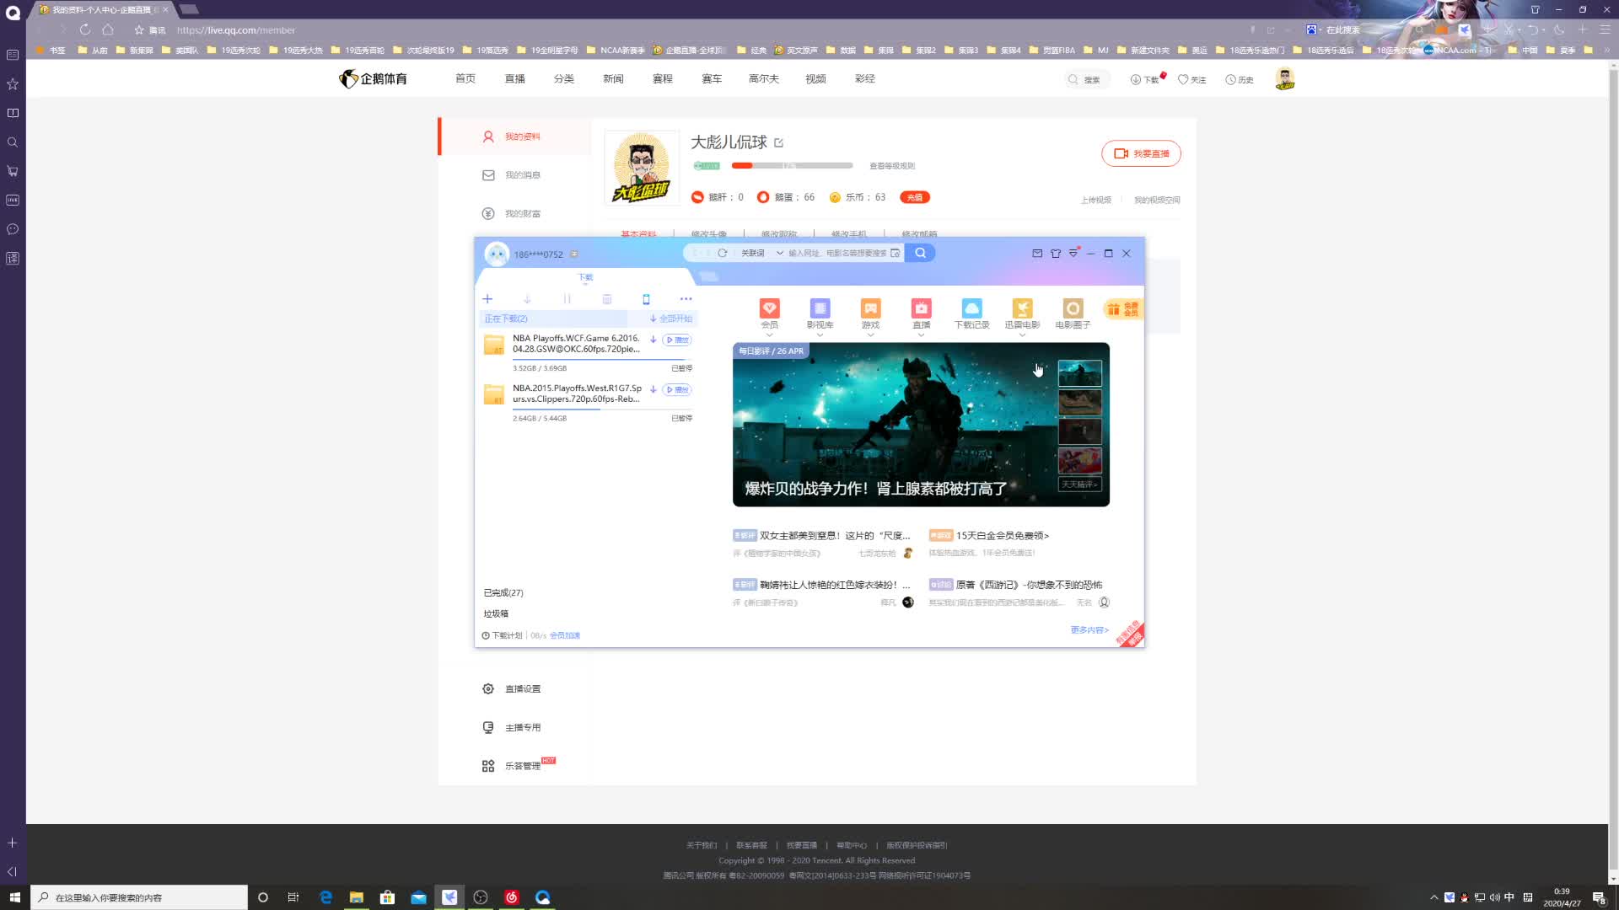Play the NBA.2015.Playoffs Spurs vs Clippers file
The height and width of the screenshot is (910, 1619).
[677, 389]
